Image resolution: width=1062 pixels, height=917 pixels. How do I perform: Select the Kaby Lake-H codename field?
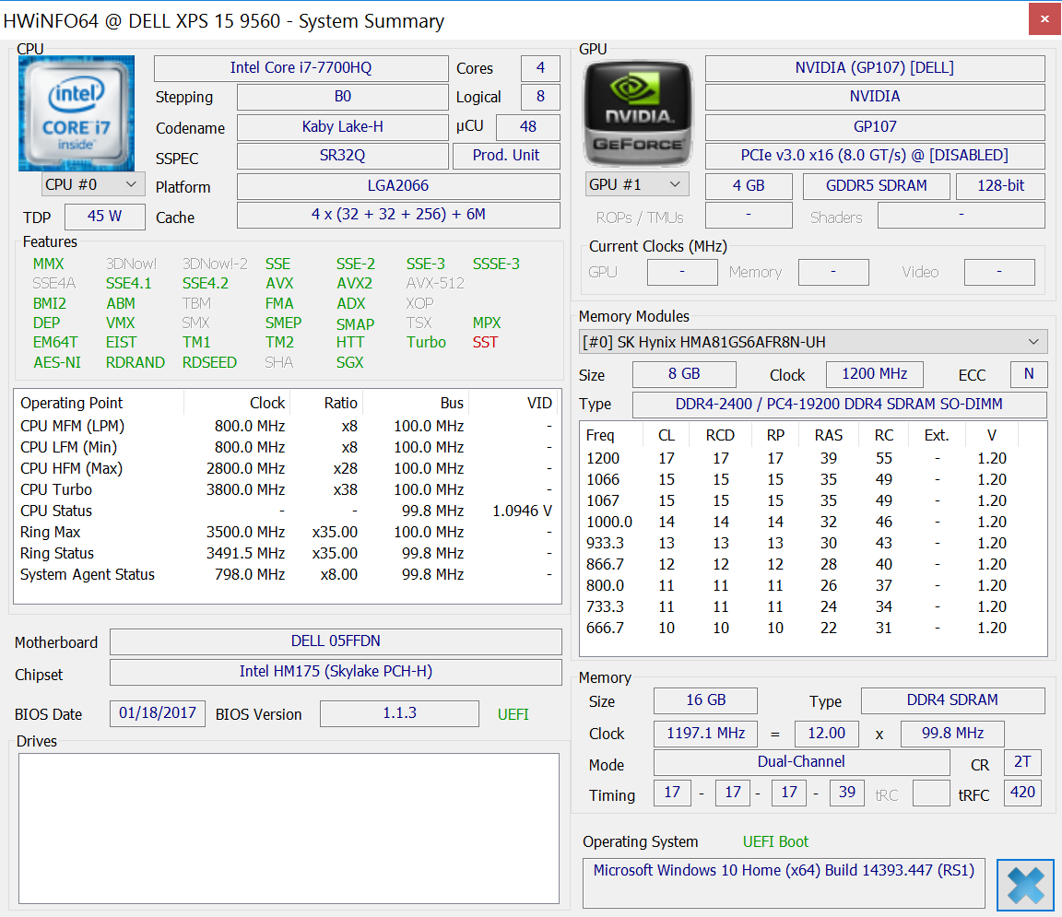point(343,126)
